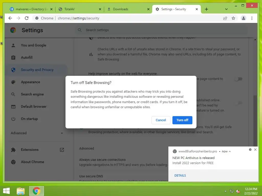Click the muted volume tray icon

coord(238,191)
